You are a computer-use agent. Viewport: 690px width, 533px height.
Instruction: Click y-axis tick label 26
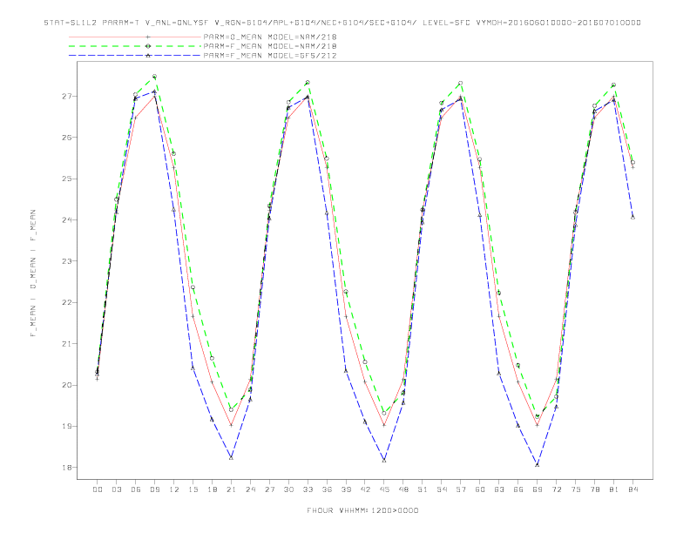67,138
